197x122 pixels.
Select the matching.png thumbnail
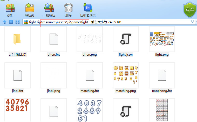coord(126,75)
